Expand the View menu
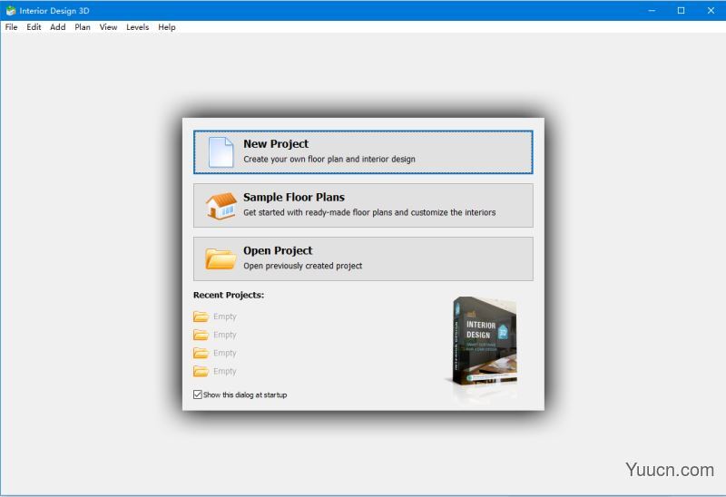Image resolution: width=726 pixels, height=497 pixels. (x=108, y=27)
